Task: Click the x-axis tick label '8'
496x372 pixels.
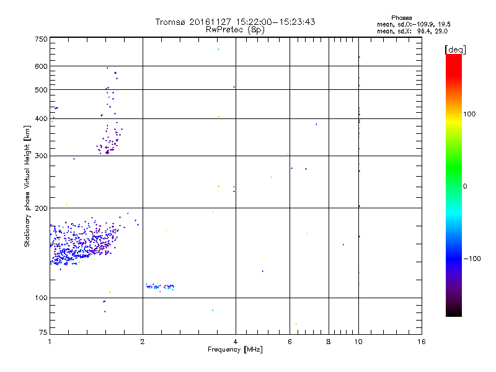Action: pyautogui.click(x=329, y=342)
